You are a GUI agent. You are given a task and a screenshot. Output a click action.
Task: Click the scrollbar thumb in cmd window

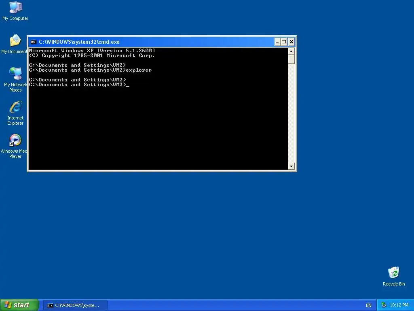(x=291, y=59)
